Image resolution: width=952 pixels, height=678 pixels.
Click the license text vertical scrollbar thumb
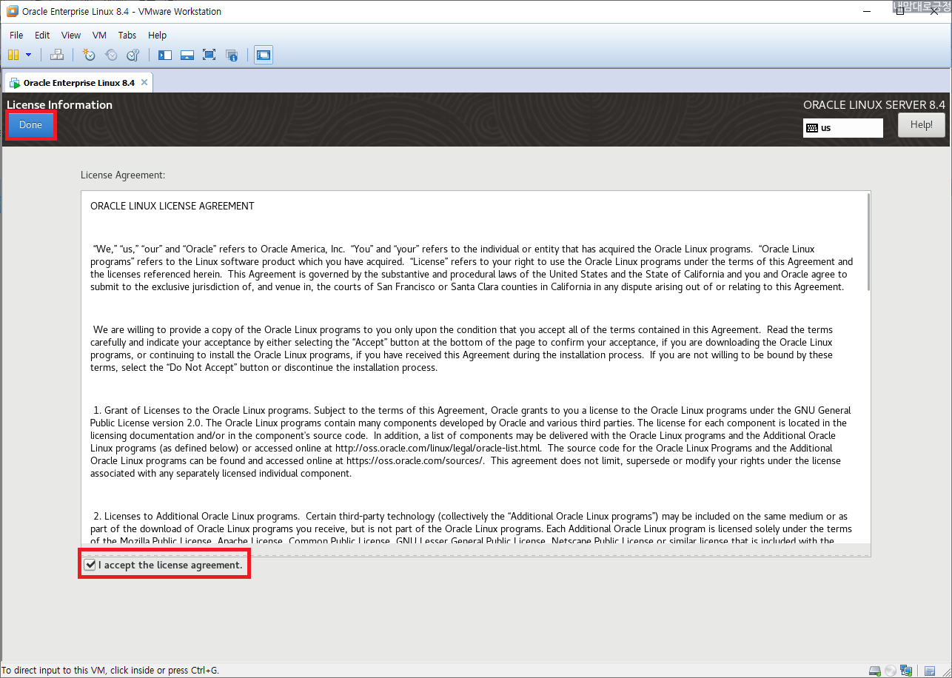[868, 242]
